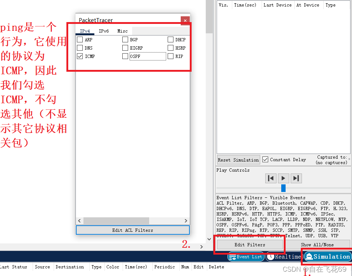Click the workspace scroll-right arrow
Screen dimensions: 352x276
pos(201,247)
